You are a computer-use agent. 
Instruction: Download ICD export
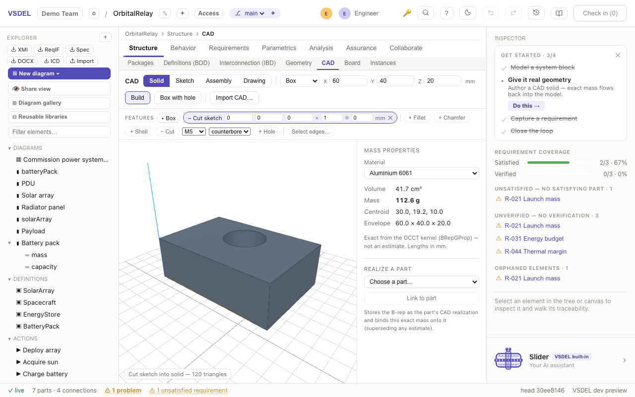[52, 61]
